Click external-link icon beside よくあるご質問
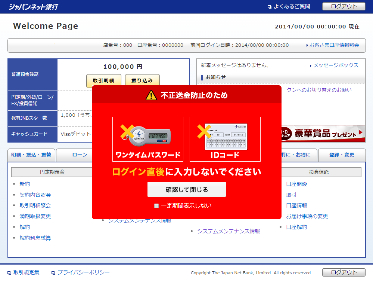The width and height of the screenshot is (373, 284). pyautogui.click(x=270, y=7)
